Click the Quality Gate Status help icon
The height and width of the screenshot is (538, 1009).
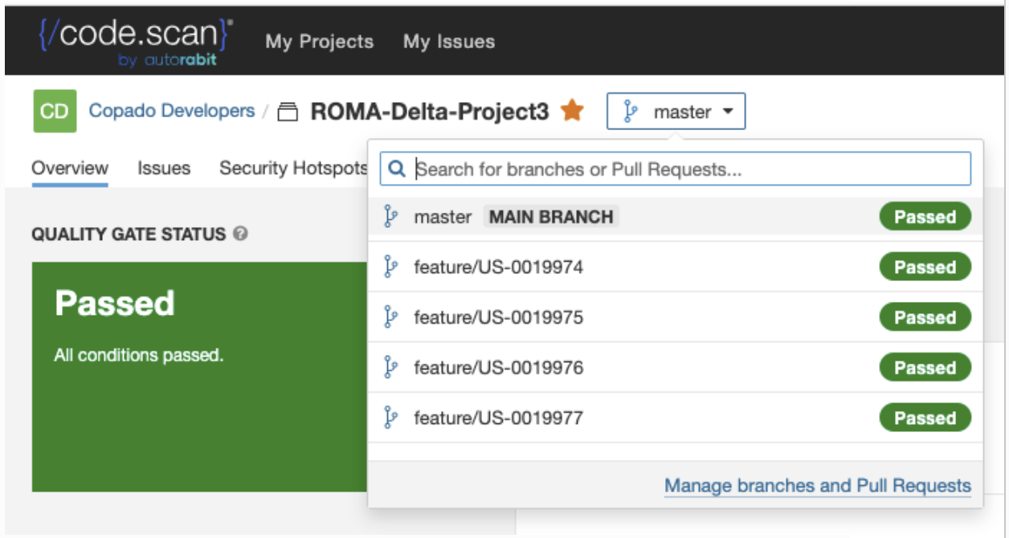(240, 234)
